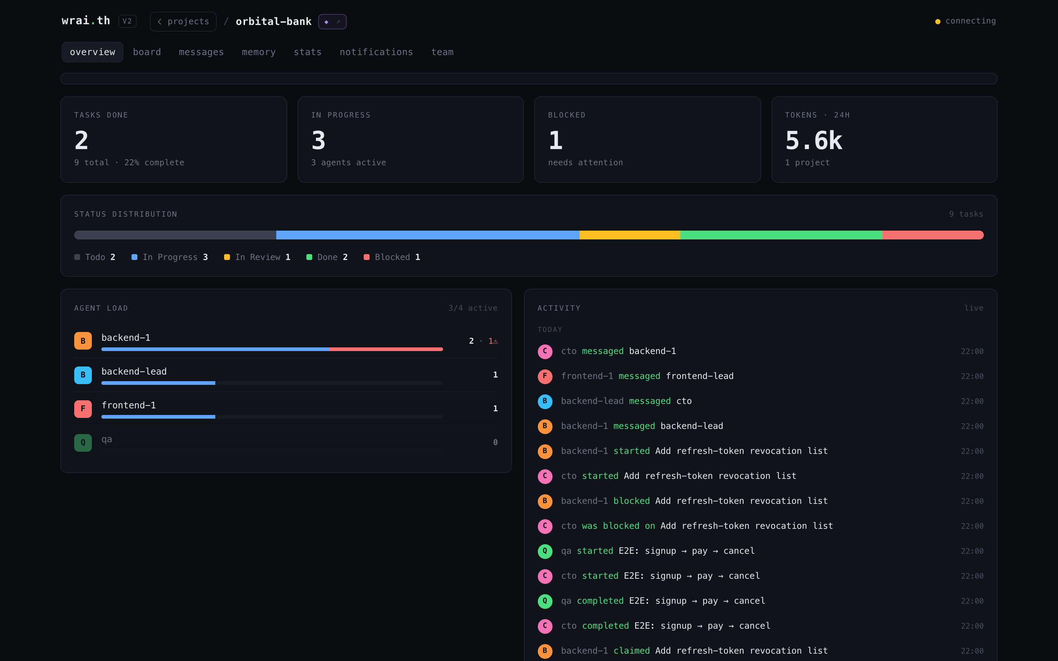Click '9 total · 22% complete' text
Viewport: 1058px width, 661px height.
coord(129,163)
